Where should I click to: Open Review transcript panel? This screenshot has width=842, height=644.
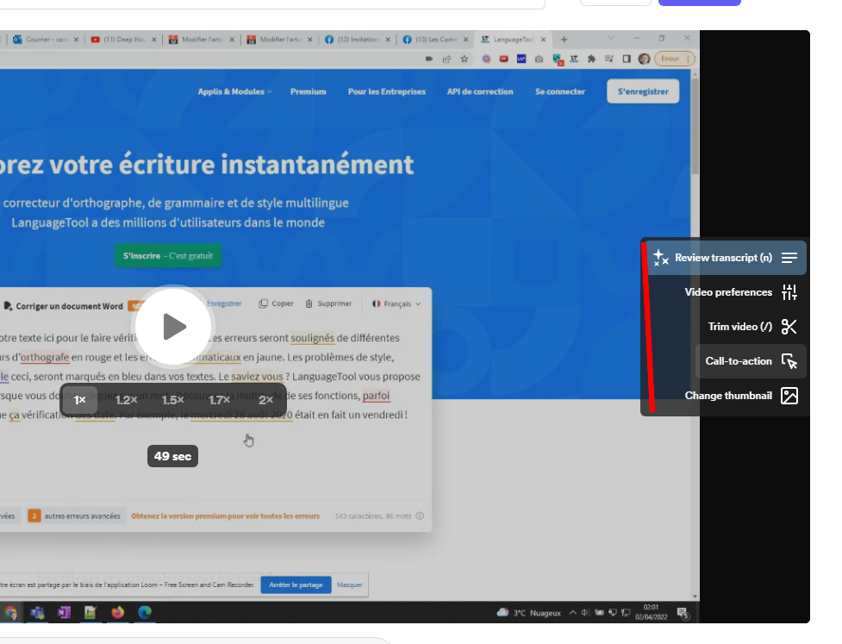727,258
